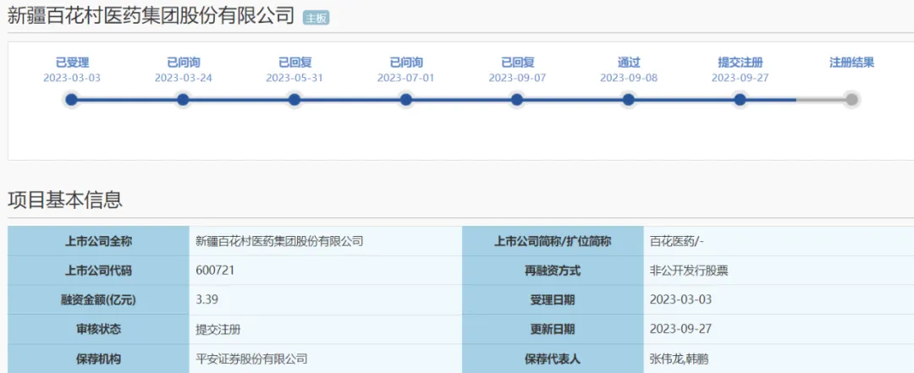Click the 注册结果 stage label

[x=851, y=63]
